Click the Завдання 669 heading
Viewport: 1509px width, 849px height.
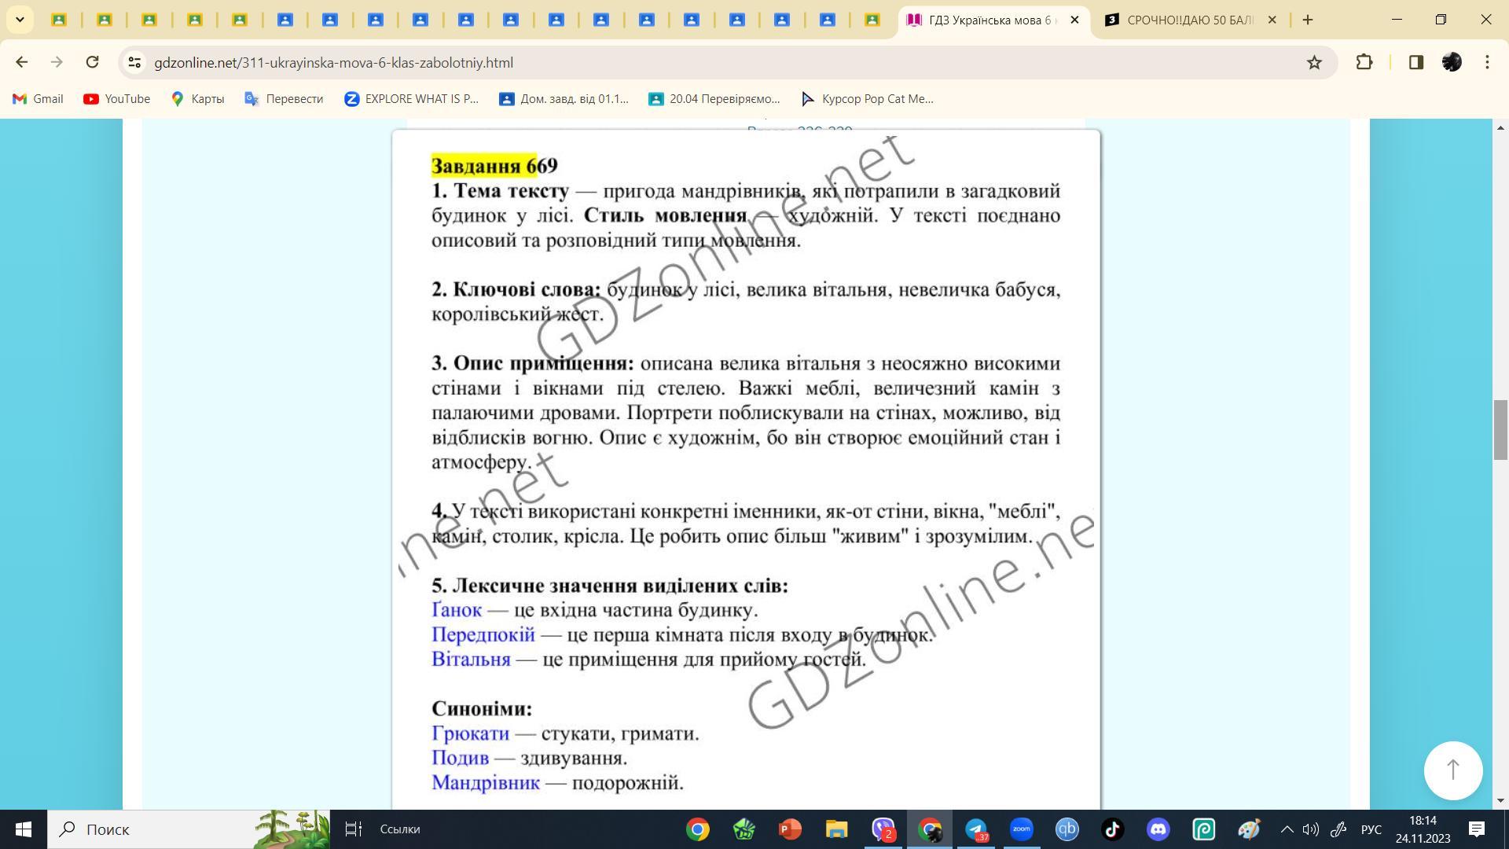pos(494,166)
